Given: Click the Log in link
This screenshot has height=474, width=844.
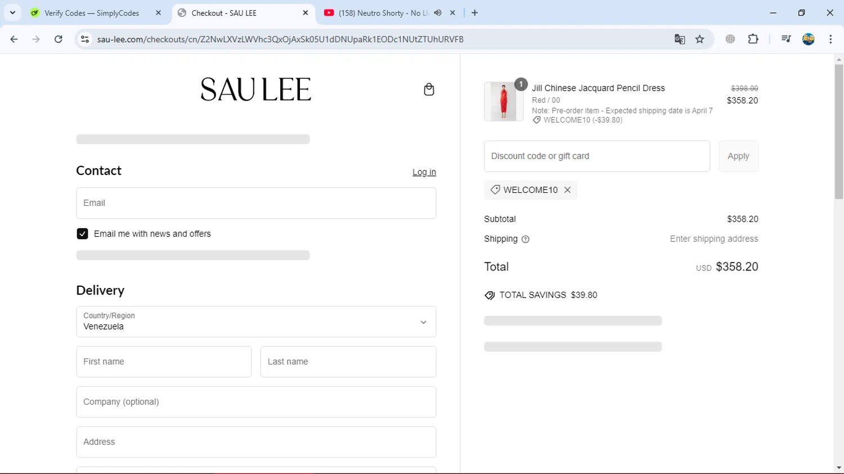Looking at the screenshot, I should tap(424, 172).
